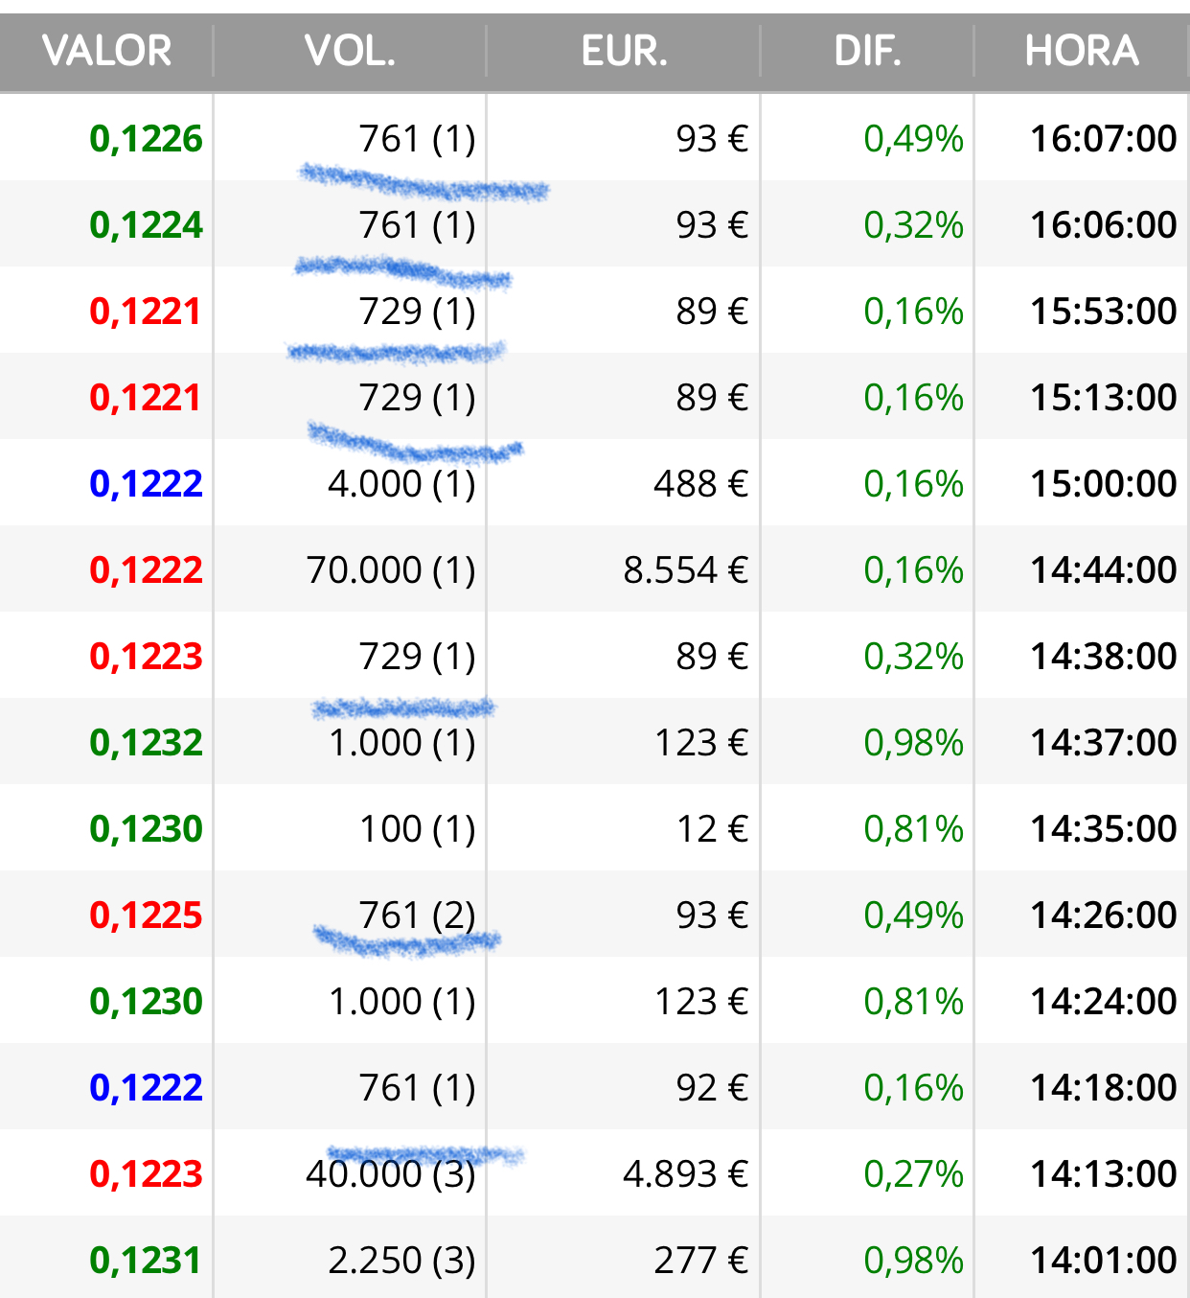
Task: Click the EUR. column header
Action: pyautogui.click(x=624, y=51)
